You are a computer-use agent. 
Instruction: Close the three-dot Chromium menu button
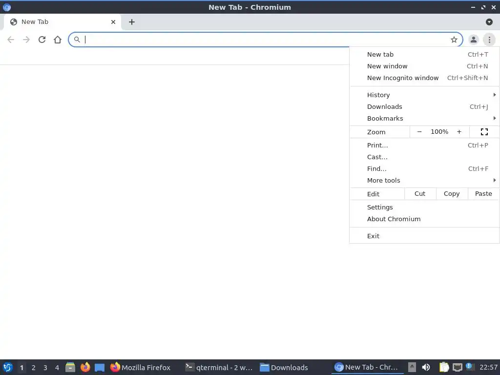point(489,40)
